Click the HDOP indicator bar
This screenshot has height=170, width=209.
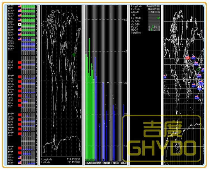click(154, 29)
